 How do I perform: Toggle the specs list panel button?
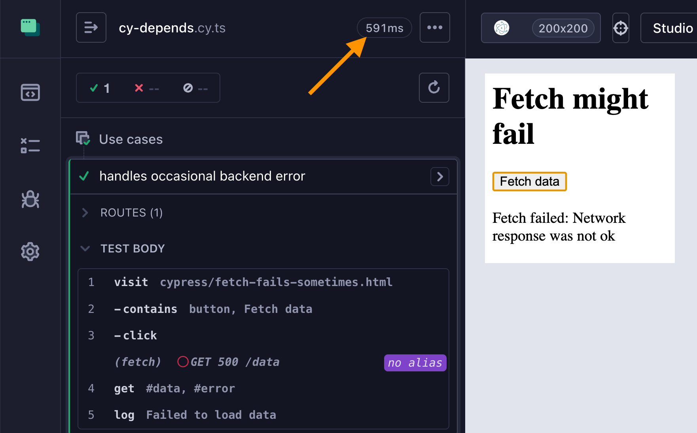tap(91, 28)
